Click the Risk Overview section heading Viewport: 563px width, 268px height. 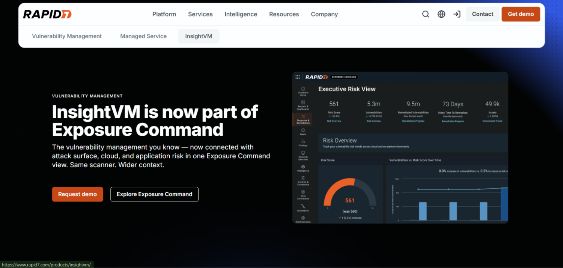[340, 140]
